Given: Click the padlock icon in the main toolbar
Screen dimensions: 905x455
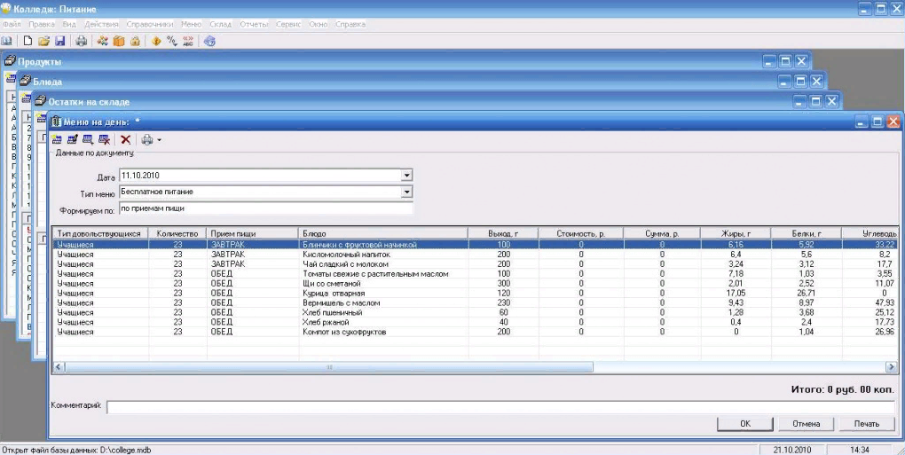Looking at the screenshot, I should pyautogui.click(x=135, y=41).
